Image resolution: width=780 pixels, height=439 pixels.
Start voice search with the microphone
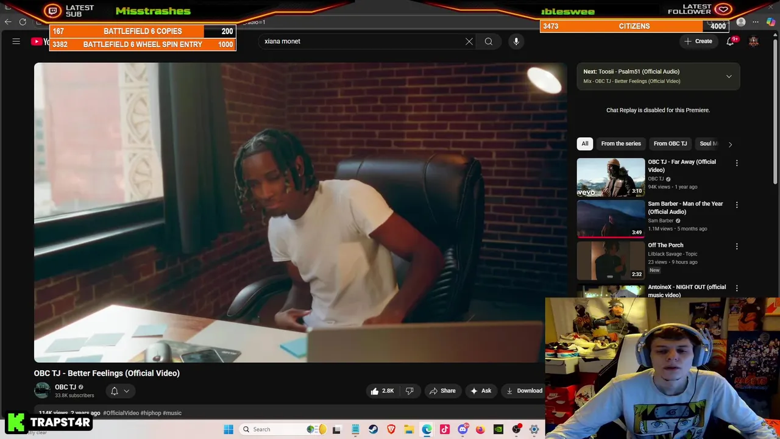[x=516, y=41]
